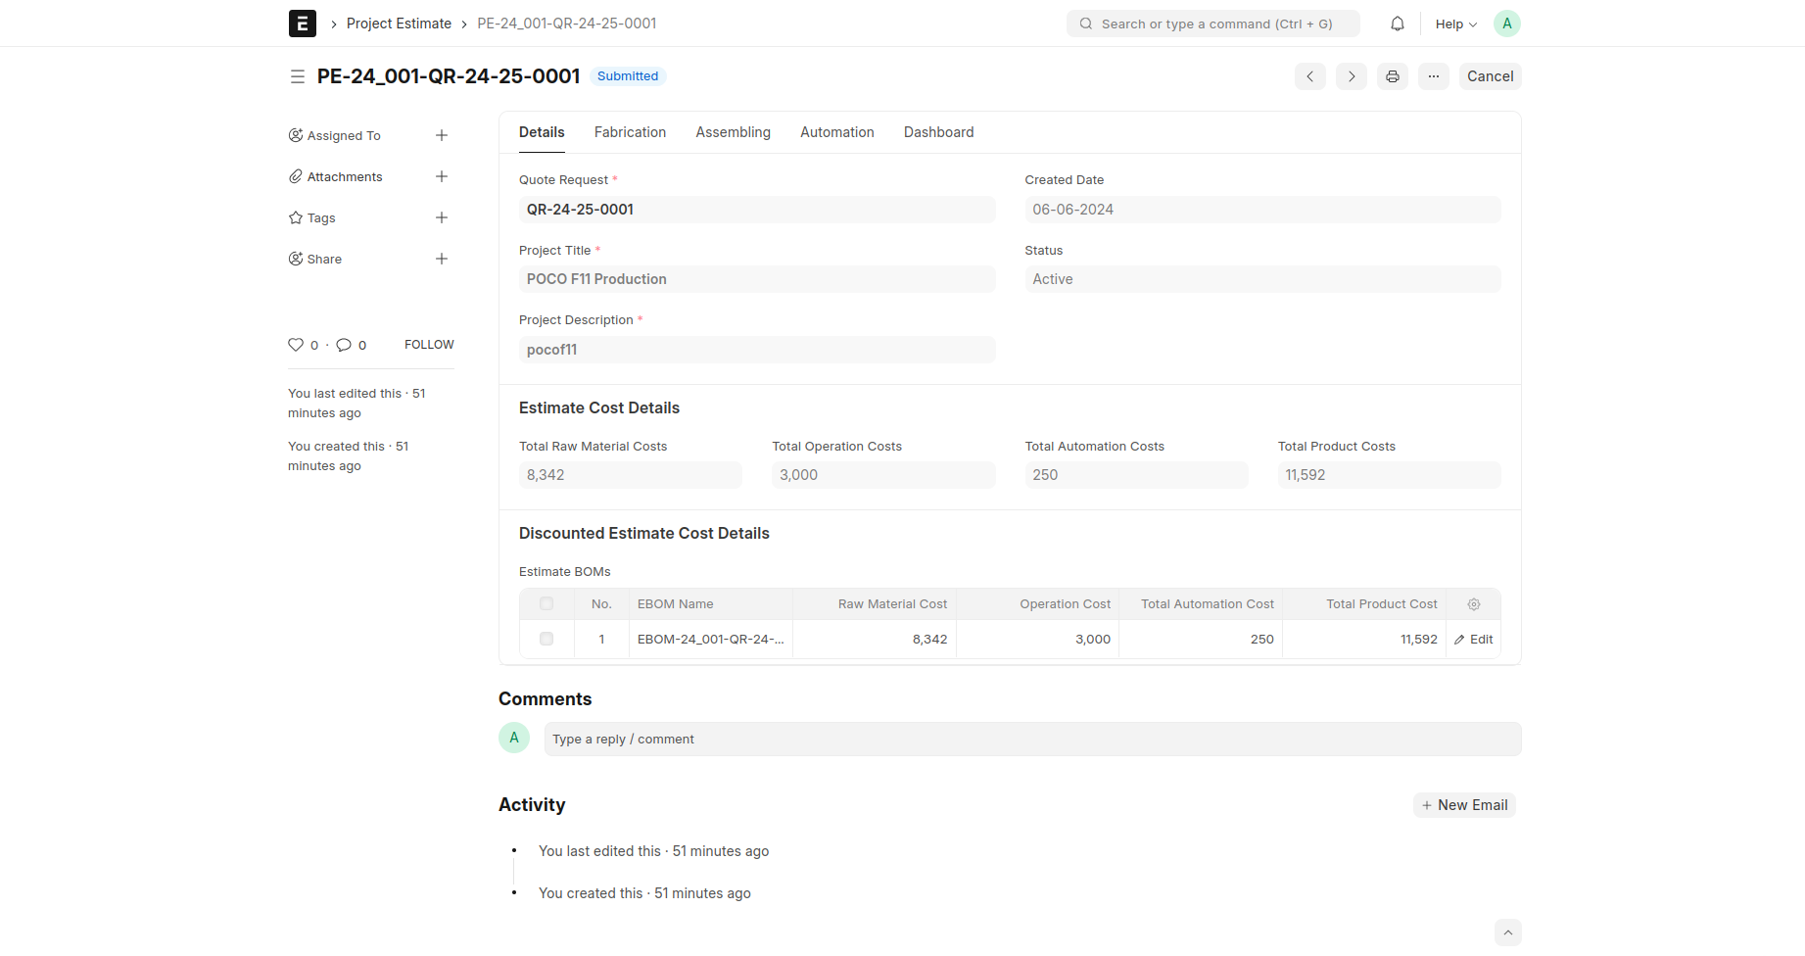This screenshot has height=956, width=1805.
Task: Click the notifications bell icon
Action: coord(1398,24)
